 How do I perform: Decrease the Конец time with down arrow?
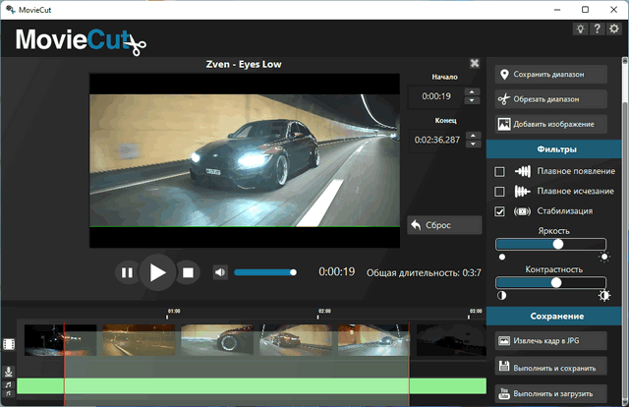[x=471, y=145]
